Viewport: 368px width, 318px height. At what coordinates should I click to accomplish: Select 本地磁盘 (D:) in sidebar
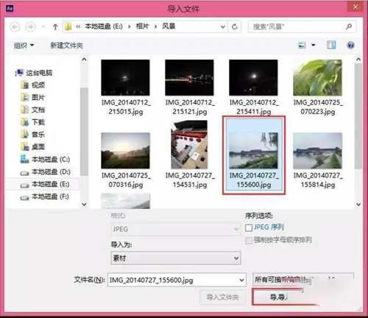click(x=46, y=172)
